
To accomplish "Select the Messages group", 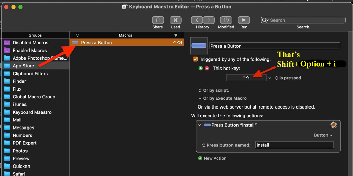I will [x=36, y=128].
